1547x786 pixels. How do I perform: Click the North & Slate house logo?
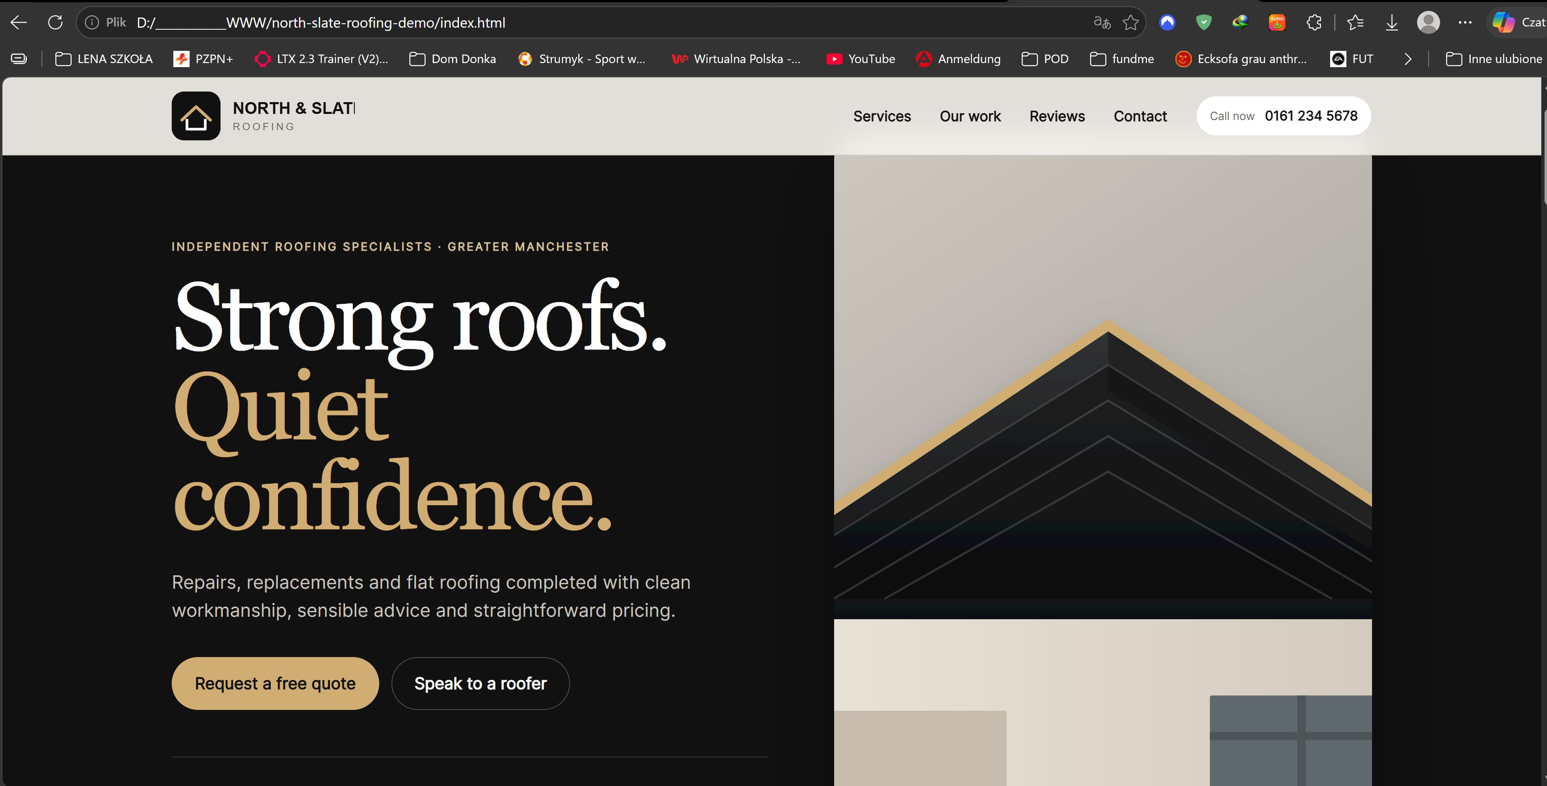pyautogui.click(x=196, y=116)
